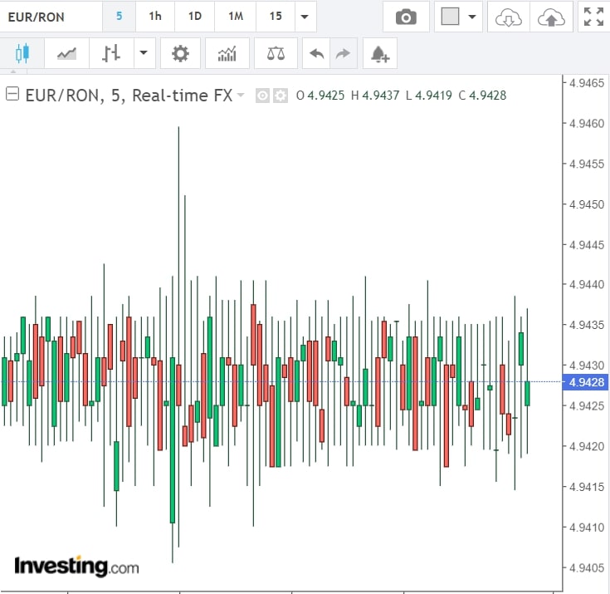This screenshot has height=594, width=610.
Task: Expand the time interval dropdown arrow
Action: pyautogui.click(x=305, y=17)
